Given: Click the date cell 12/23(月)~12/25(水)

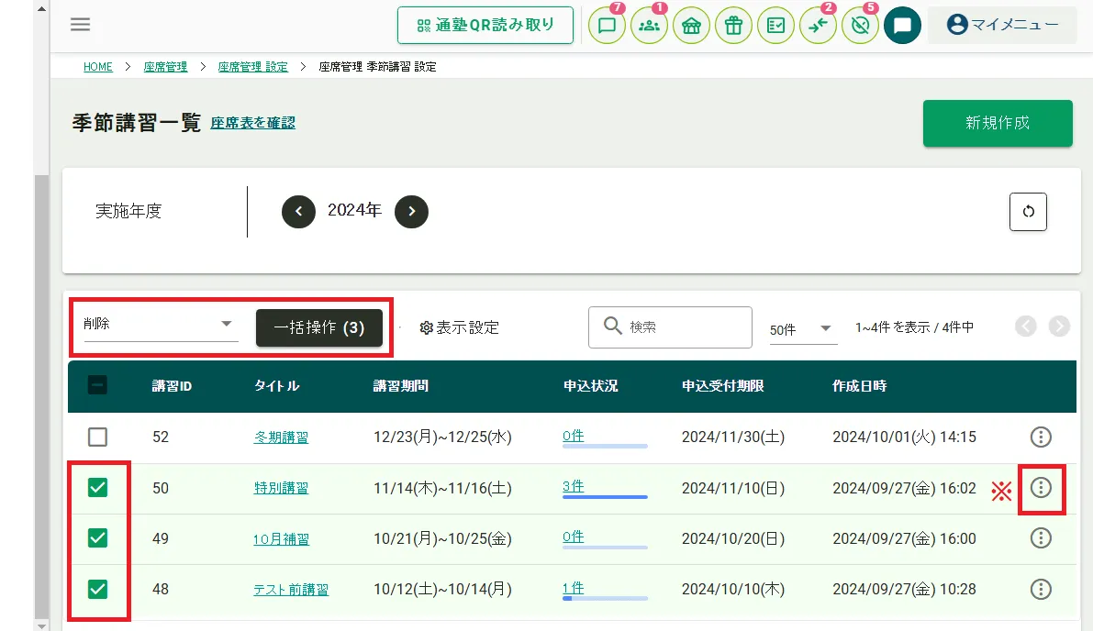Looking at the screenshot, I should pos(442,437).
